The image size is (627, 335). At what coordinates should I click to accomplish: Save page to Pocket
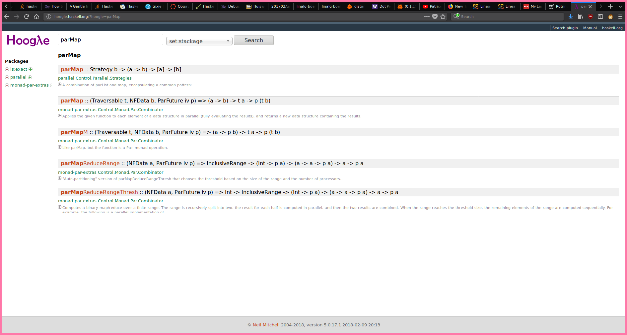[x=435, y=17]
